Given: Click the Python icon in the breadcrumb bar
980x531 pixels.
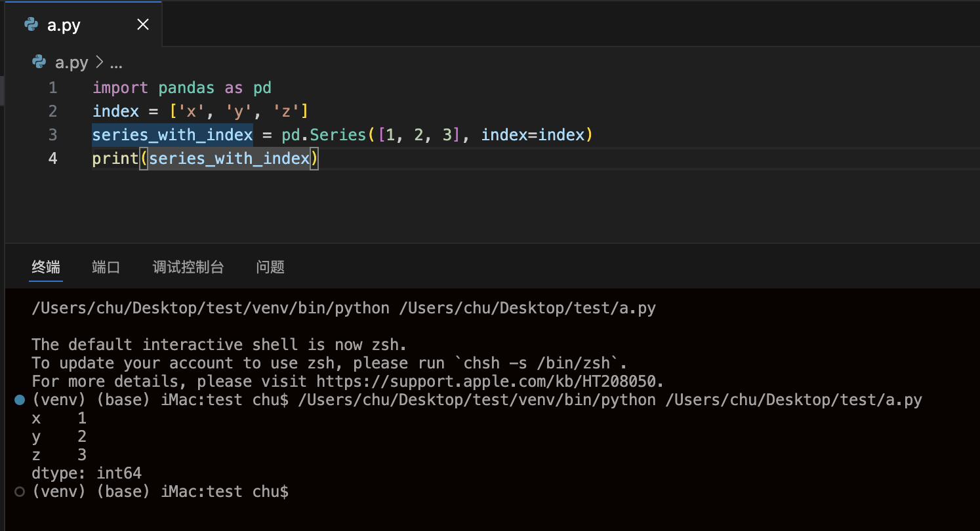Looking at the screenshot, I should [39, 62].
